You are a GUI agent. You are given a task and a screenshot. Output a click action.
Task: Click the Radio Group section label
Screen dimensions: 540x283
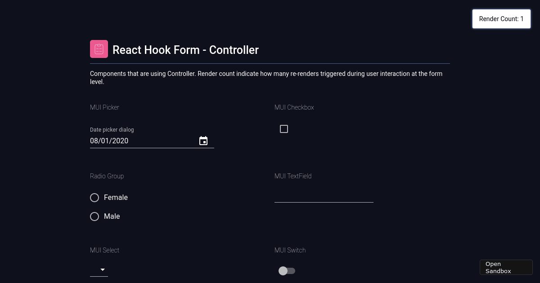(x=107, y=176)
